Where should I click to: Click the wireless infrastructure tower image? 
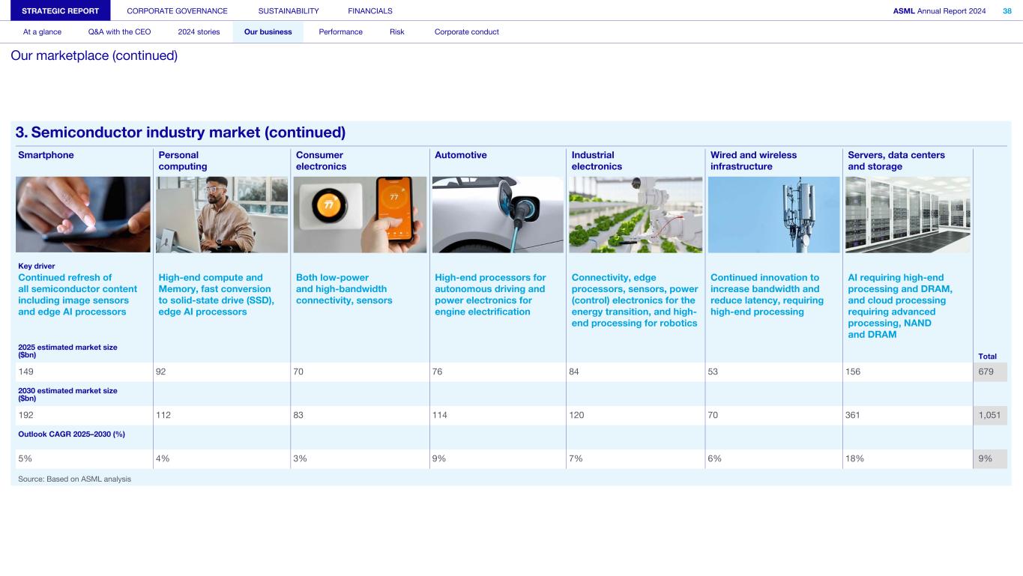773,215
